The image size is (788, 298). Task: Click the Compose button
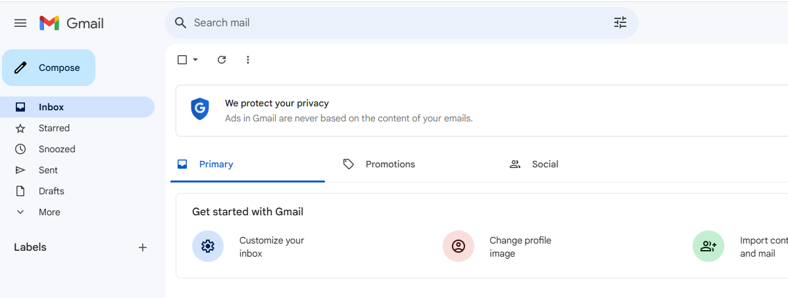49,68
